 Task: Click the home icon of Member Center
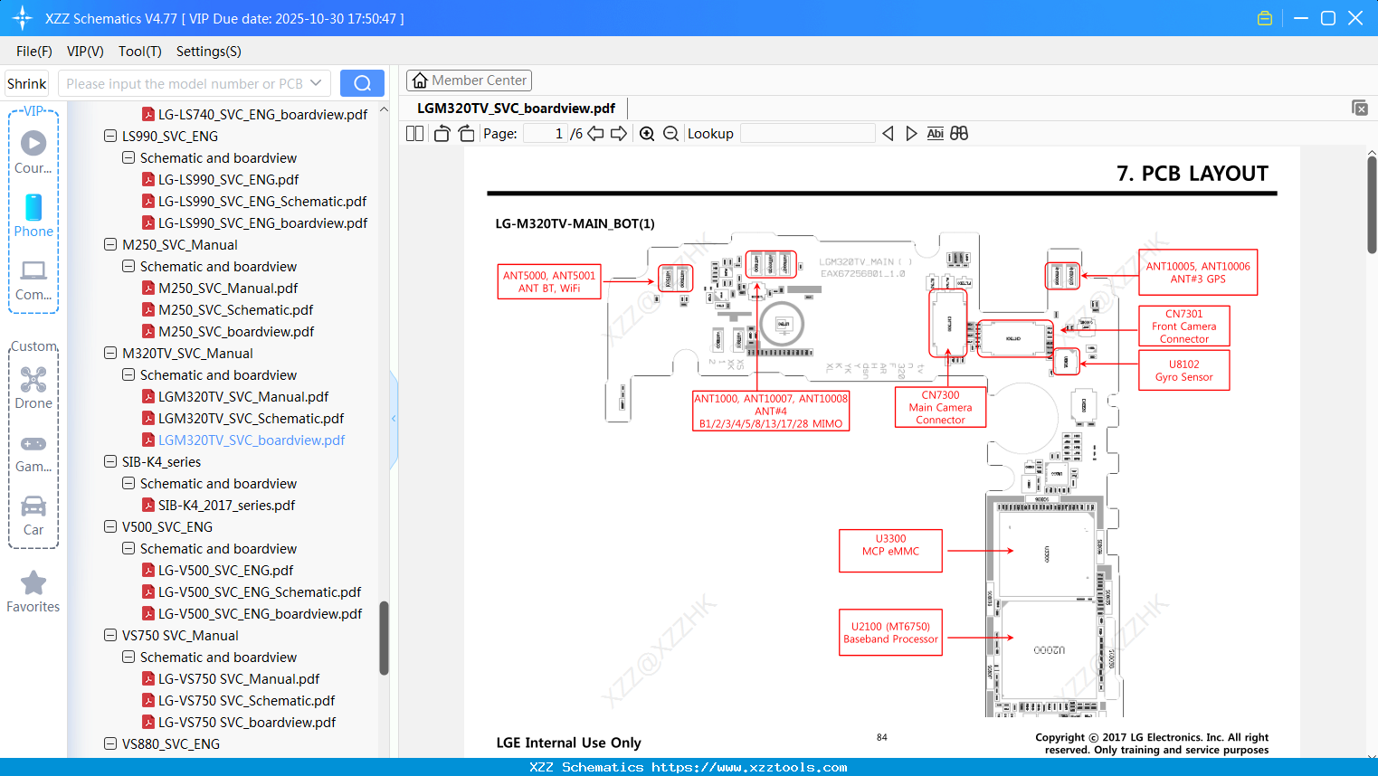point(420,80)
